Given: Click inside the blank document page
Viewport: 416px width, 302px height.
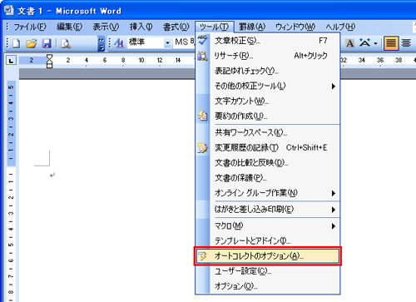Looking at the screenshot, I should point(106,191).
